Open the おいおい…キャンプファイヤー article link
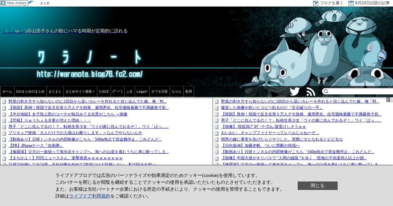Screen dimensions: 393x206 click(x=270, y=133)
